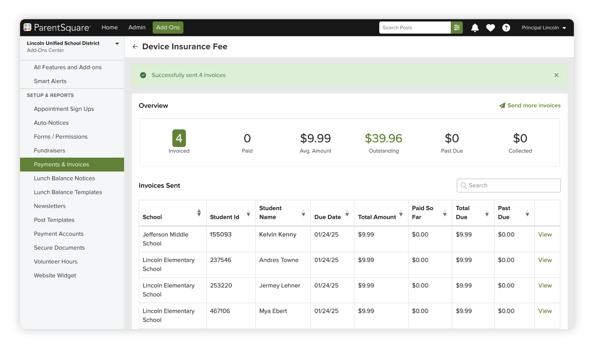This screenshot has height=349, width=594.
Task: Open the help question mark icon
Action: [506, 27]
